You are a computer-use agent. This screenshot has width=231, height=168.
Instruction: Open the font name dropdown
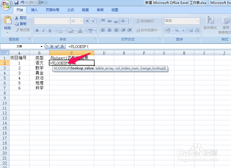tap(68, 21)
